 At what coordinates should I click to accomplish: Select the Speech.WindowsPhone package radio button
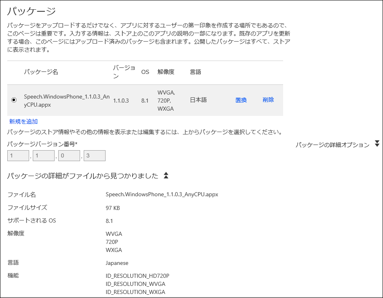[14, 100]
